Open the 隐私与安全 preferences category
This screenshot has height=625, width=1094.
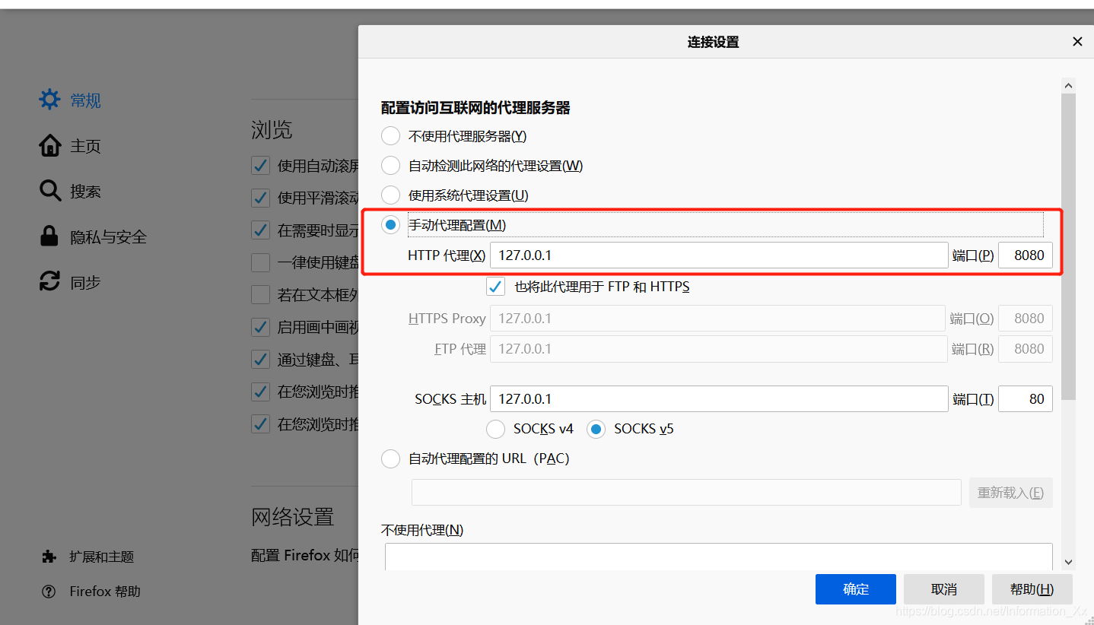click(108, 237)
